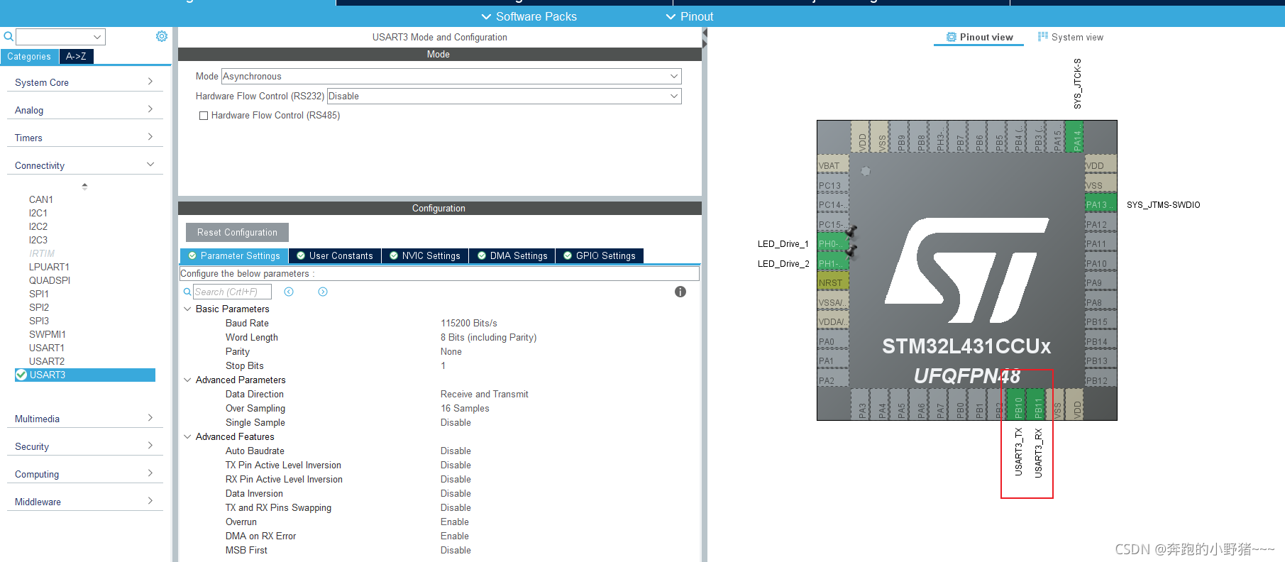Collapse the Advanced Features group
This screenshot has width=1285, height=562.
(187, 436)
